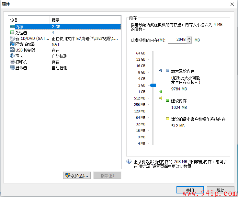Click the 移除(R) button

(x=107, y=175)
